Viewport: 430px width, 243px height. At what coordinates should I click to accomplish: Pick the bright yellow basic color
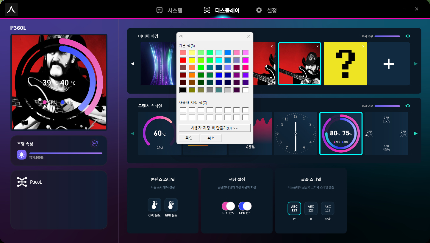pyautogui.click(x=192, y=60)
